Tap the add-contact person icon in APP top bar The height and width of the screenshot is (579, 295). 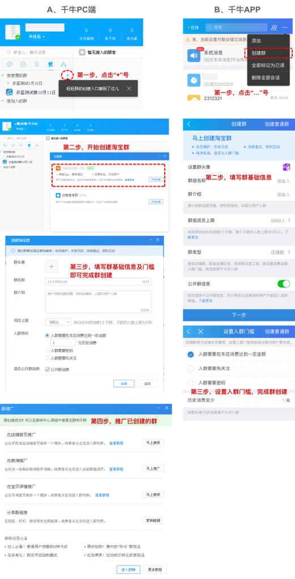click(273, 27)
